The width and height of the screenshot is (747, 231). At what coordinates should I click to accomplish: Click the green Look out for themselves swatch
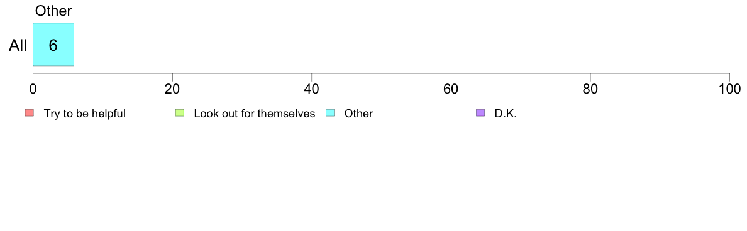click(x=180, y=113)
